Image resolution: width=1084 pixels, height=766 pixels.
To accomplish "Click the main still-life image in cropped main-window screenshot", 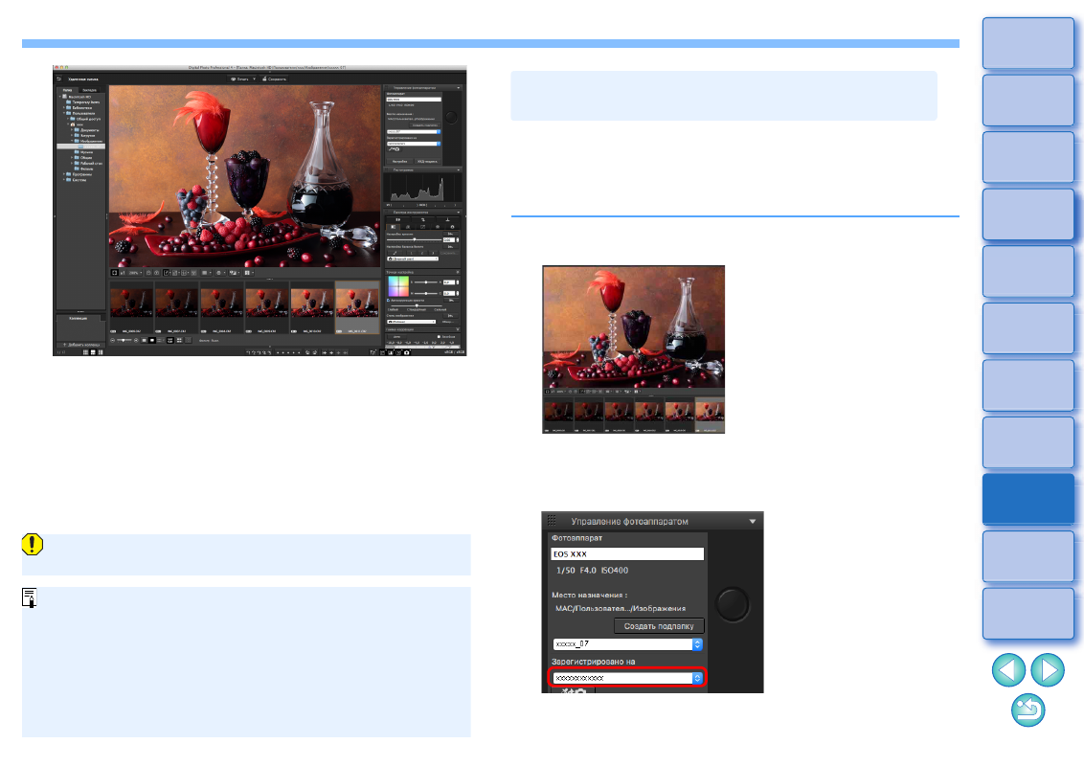I will click(634, 327).
